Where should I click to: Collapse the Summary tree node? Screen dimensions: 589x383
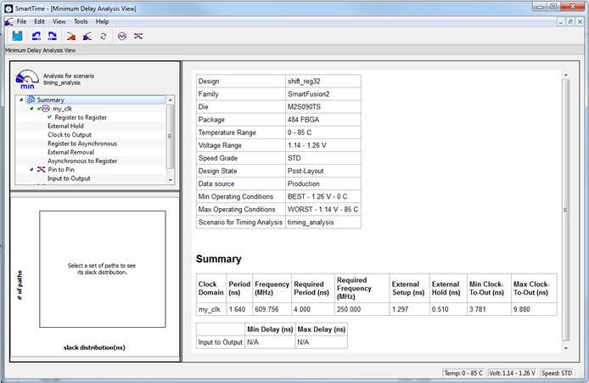20,100
